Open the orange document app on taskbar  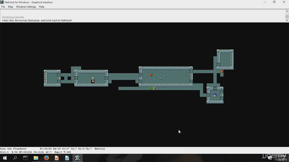click(x=57, y=158)
